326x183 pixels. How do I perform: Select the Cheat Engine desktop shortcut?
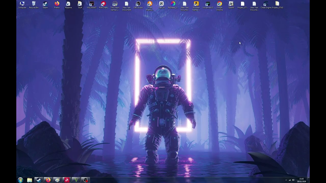[266, 5]
